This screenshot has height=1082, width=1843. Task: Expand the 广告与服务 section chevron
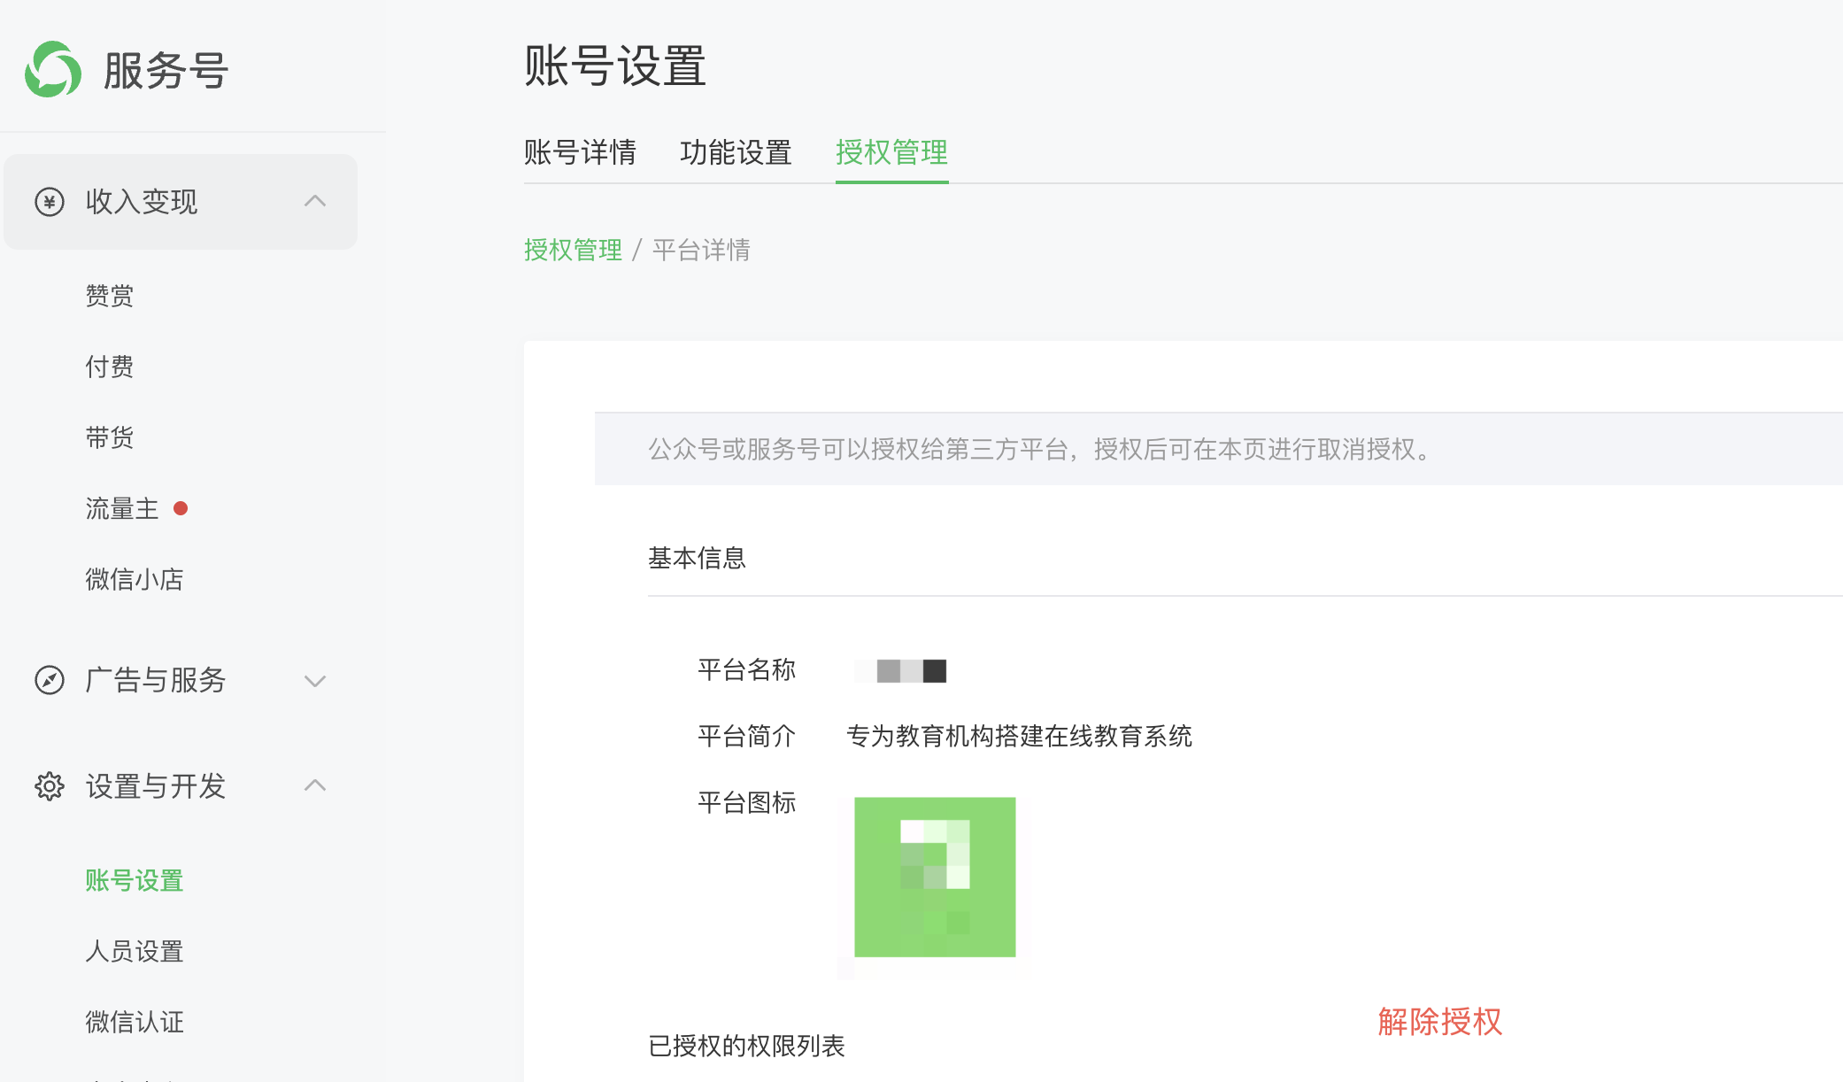click(x=315, y=680)
